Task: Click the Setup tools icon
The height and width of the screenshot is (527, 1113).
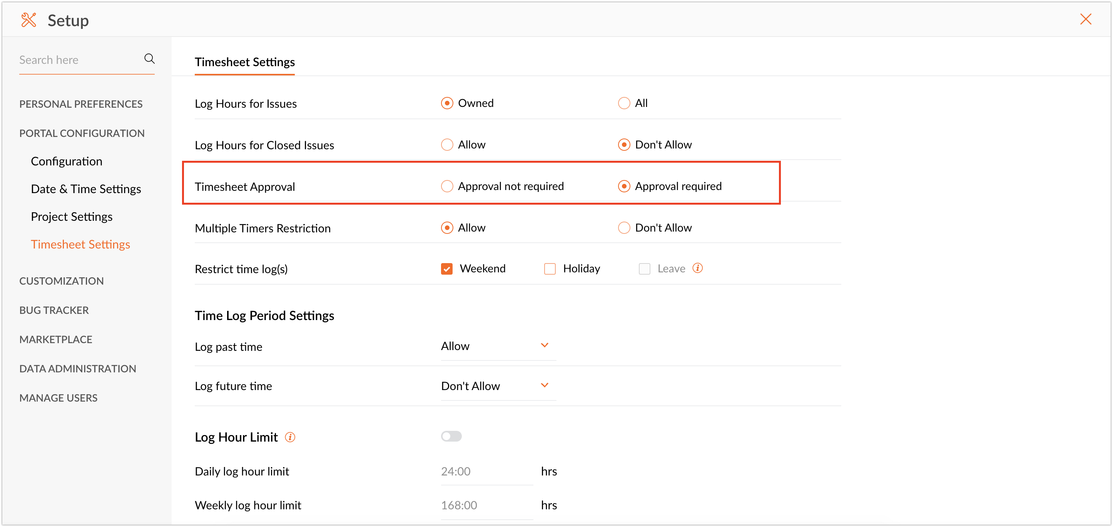Action: [x=28, y=20]
